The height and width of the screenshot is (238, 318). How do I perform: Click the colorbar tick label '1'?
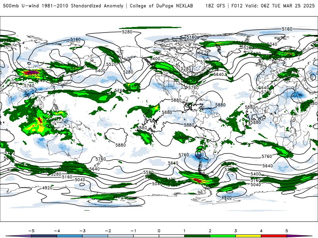click(x=184, y=231)
